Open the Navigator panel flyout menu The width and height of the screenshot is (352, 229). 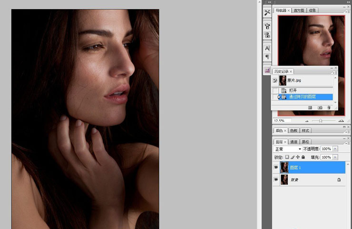348,12
